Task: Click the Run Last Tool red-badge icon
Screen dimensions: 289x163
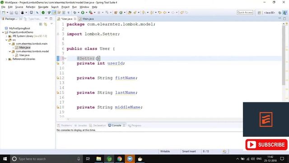Action: click(91, 13)
